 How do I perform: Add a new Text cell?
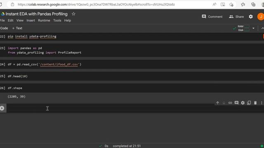pyautogui.click(x=17, y=28)
